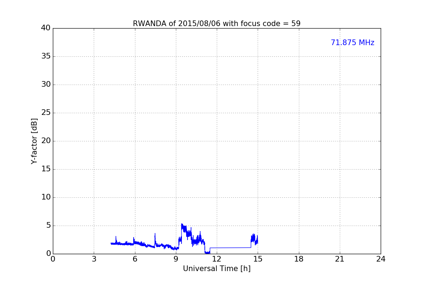Click y-axis tick label '20'
Screen dimensions: 423x282
pyautogui.click(x=46, y=141)
